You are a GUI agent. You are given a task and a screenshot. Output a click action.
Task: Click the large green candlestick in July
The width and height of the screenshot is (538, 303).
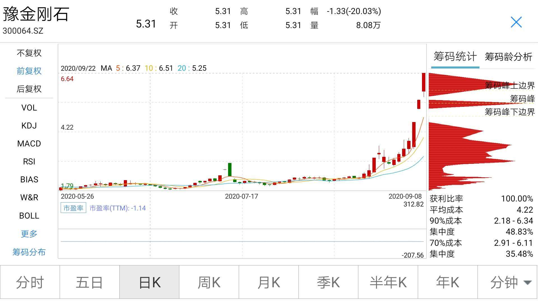pos(230,169)
